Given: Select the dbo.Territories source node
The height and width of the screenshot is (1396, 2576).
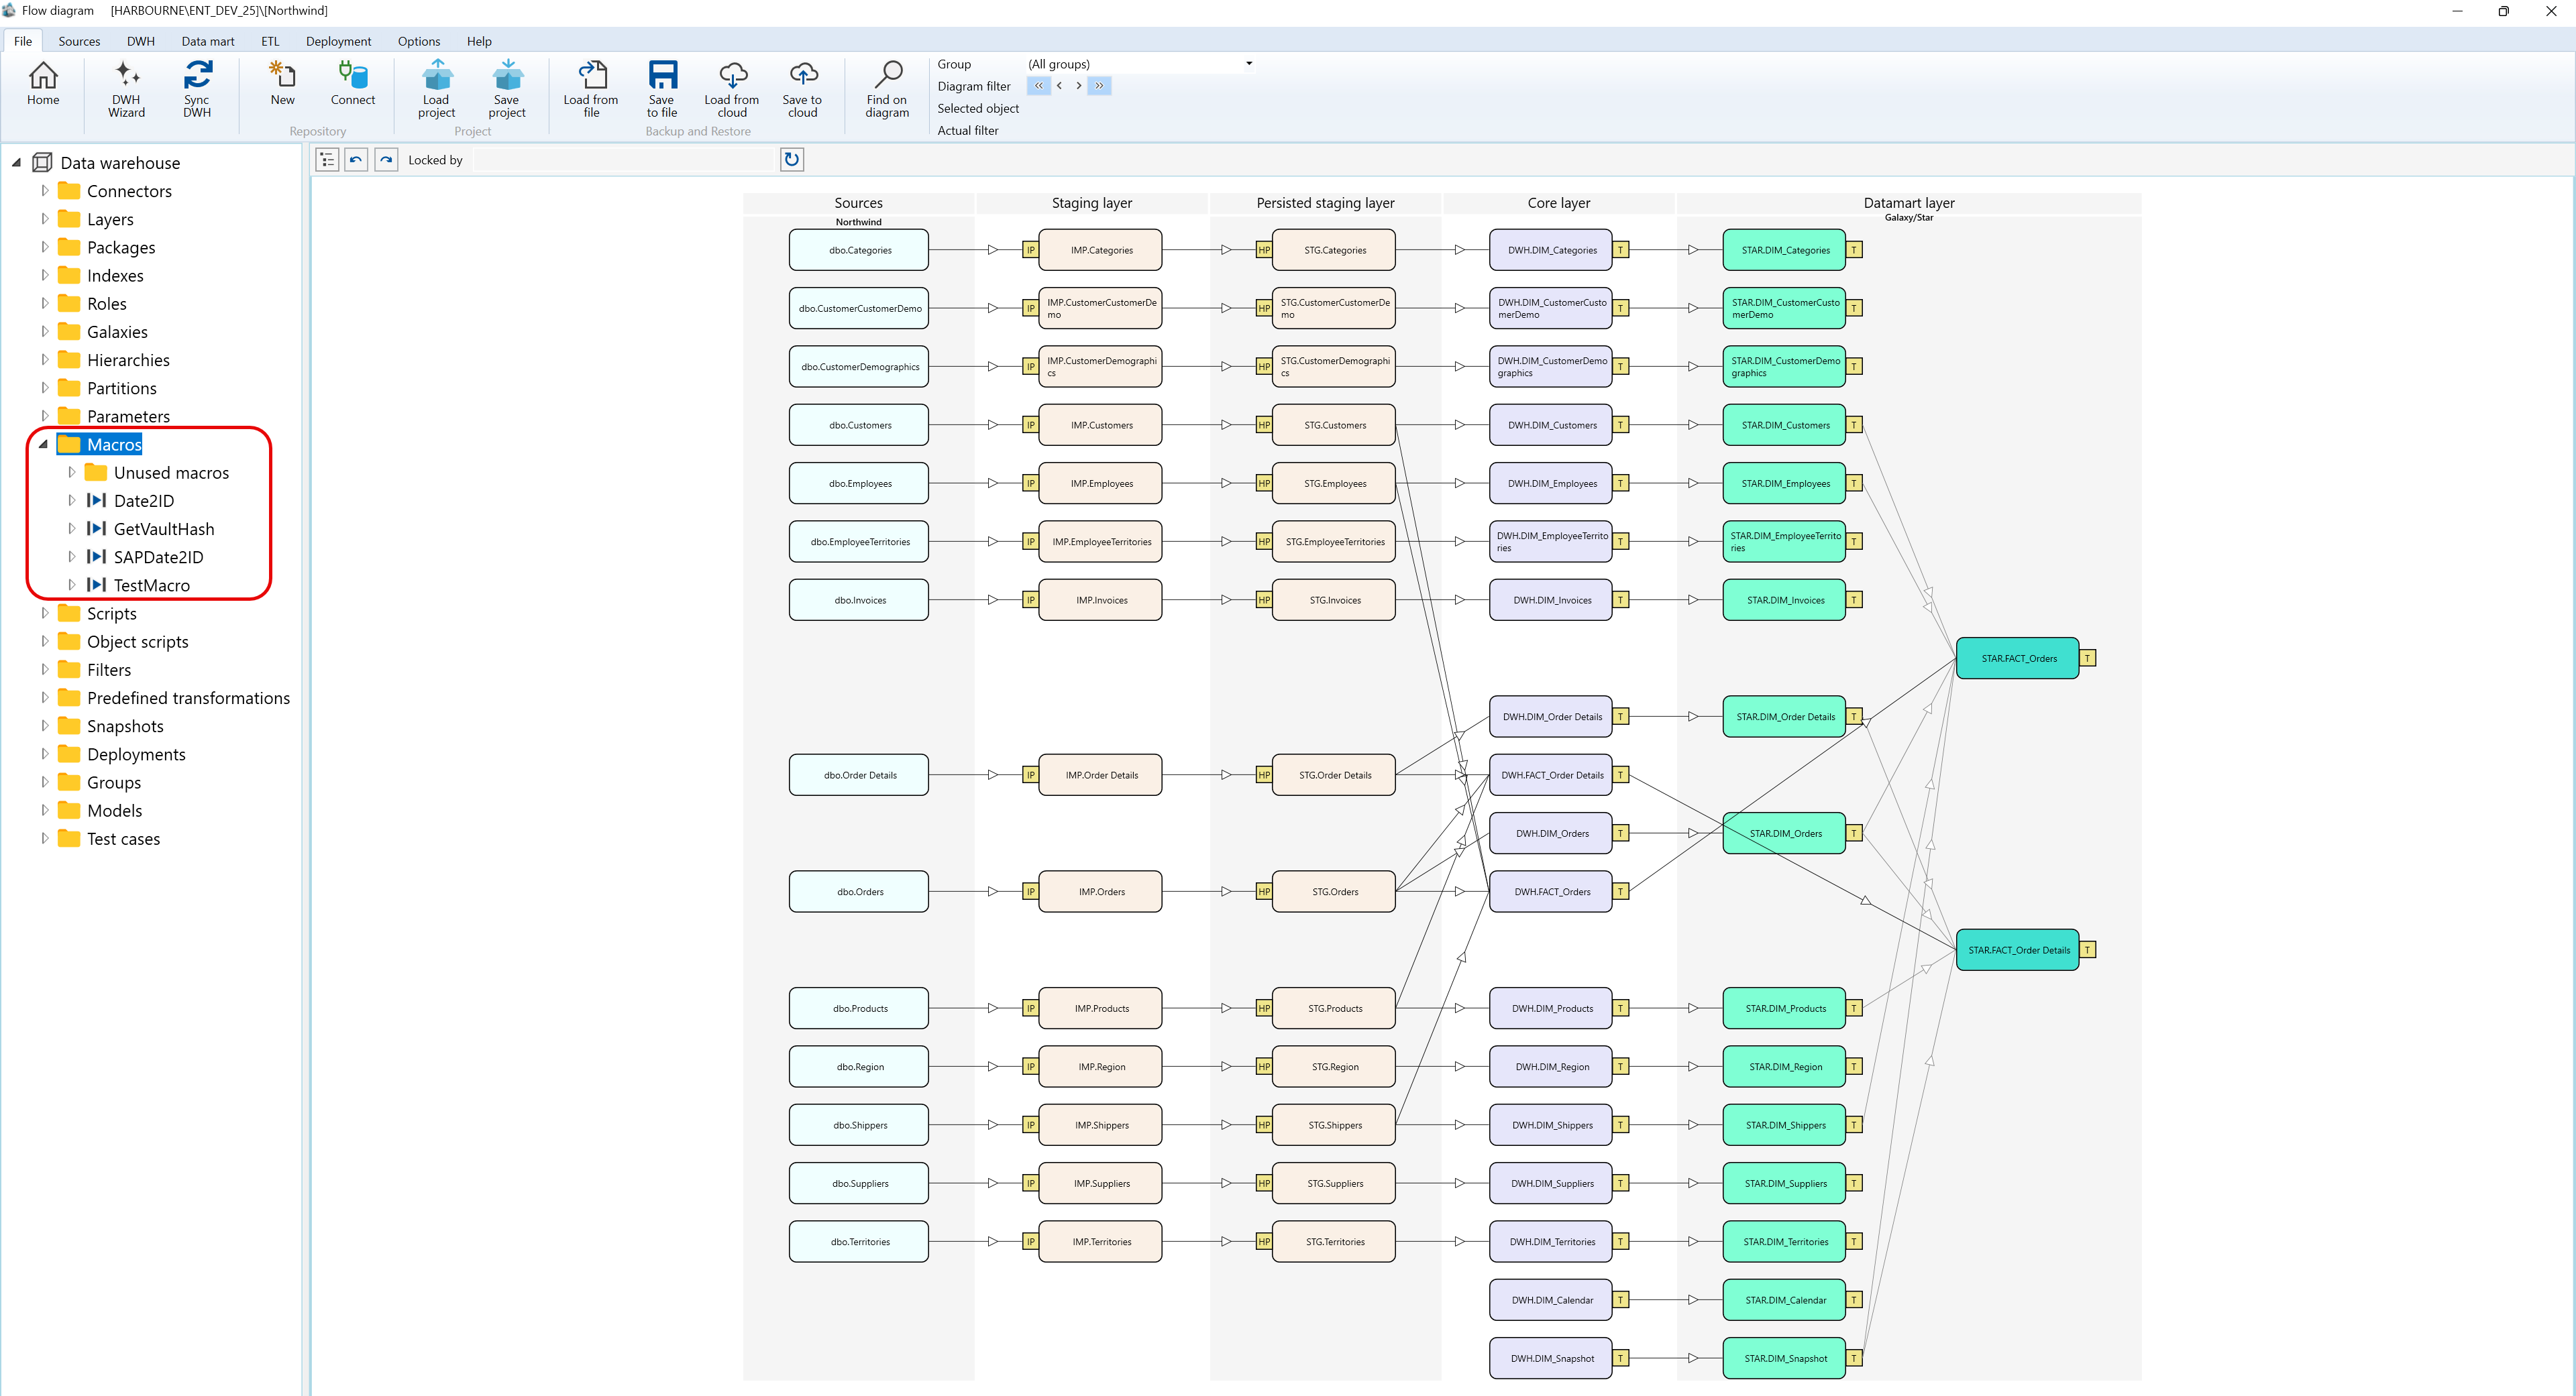Looking at the screenshot, I should pos(859,1241).
